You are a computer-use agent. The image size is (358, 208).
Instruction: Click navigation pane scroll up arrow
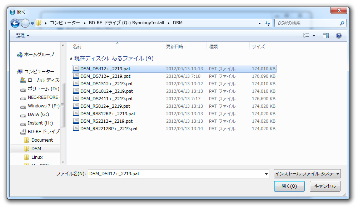point(63,45)
